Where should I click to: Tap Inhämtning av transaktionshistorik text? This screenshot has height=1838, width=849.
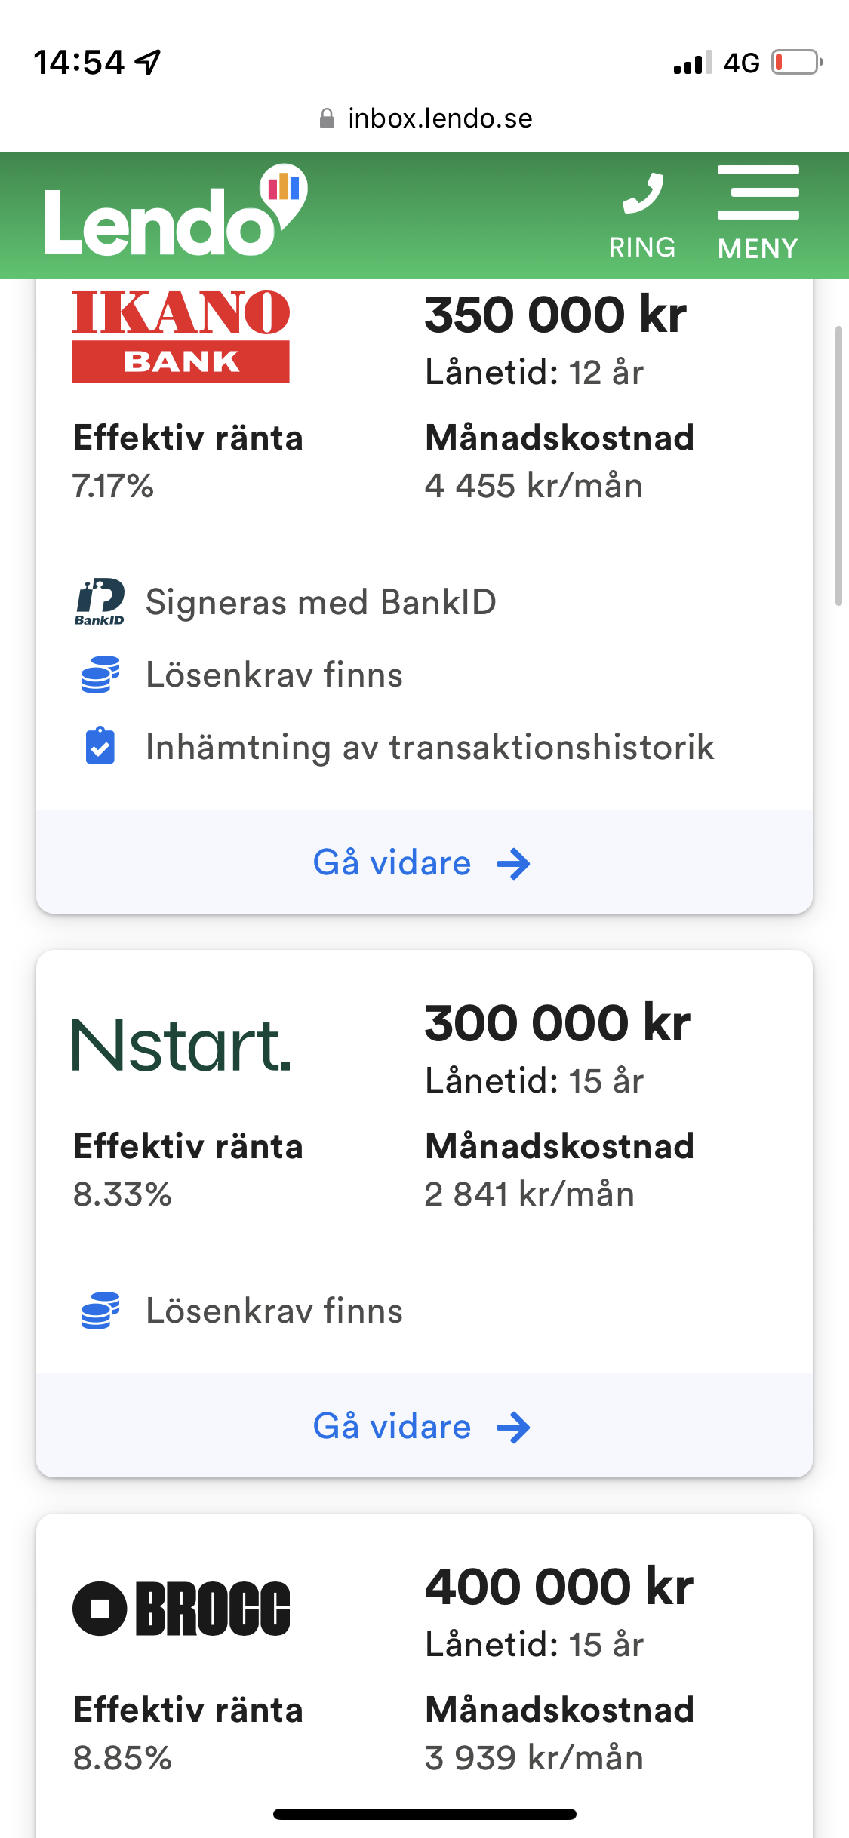tap(429, 747)
